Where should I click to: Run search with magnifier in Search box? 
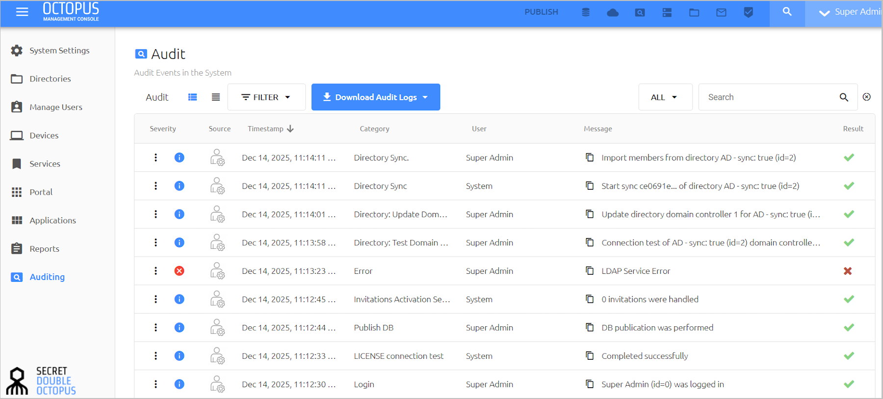click(x=844, y=97)
